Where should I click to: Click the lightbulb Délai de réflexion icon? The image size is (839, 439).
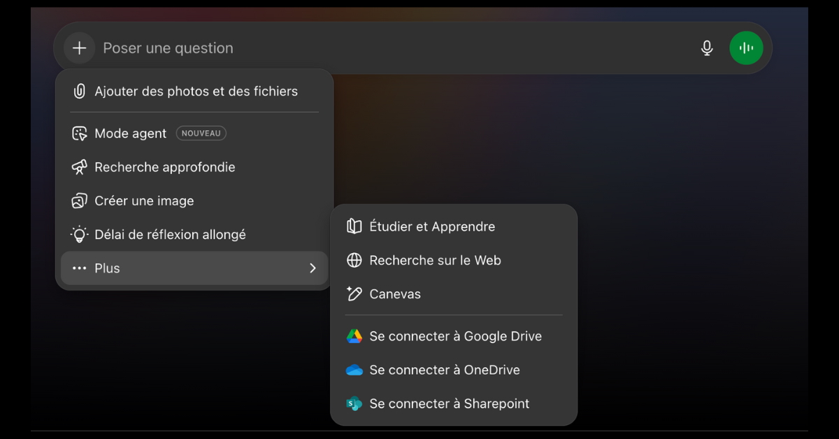point(80,234)
